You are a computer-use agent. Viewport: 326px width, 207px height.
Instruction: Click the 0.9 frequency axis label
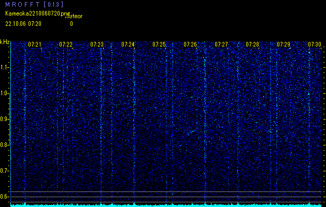pyautogui.click(x=5, y=119)
